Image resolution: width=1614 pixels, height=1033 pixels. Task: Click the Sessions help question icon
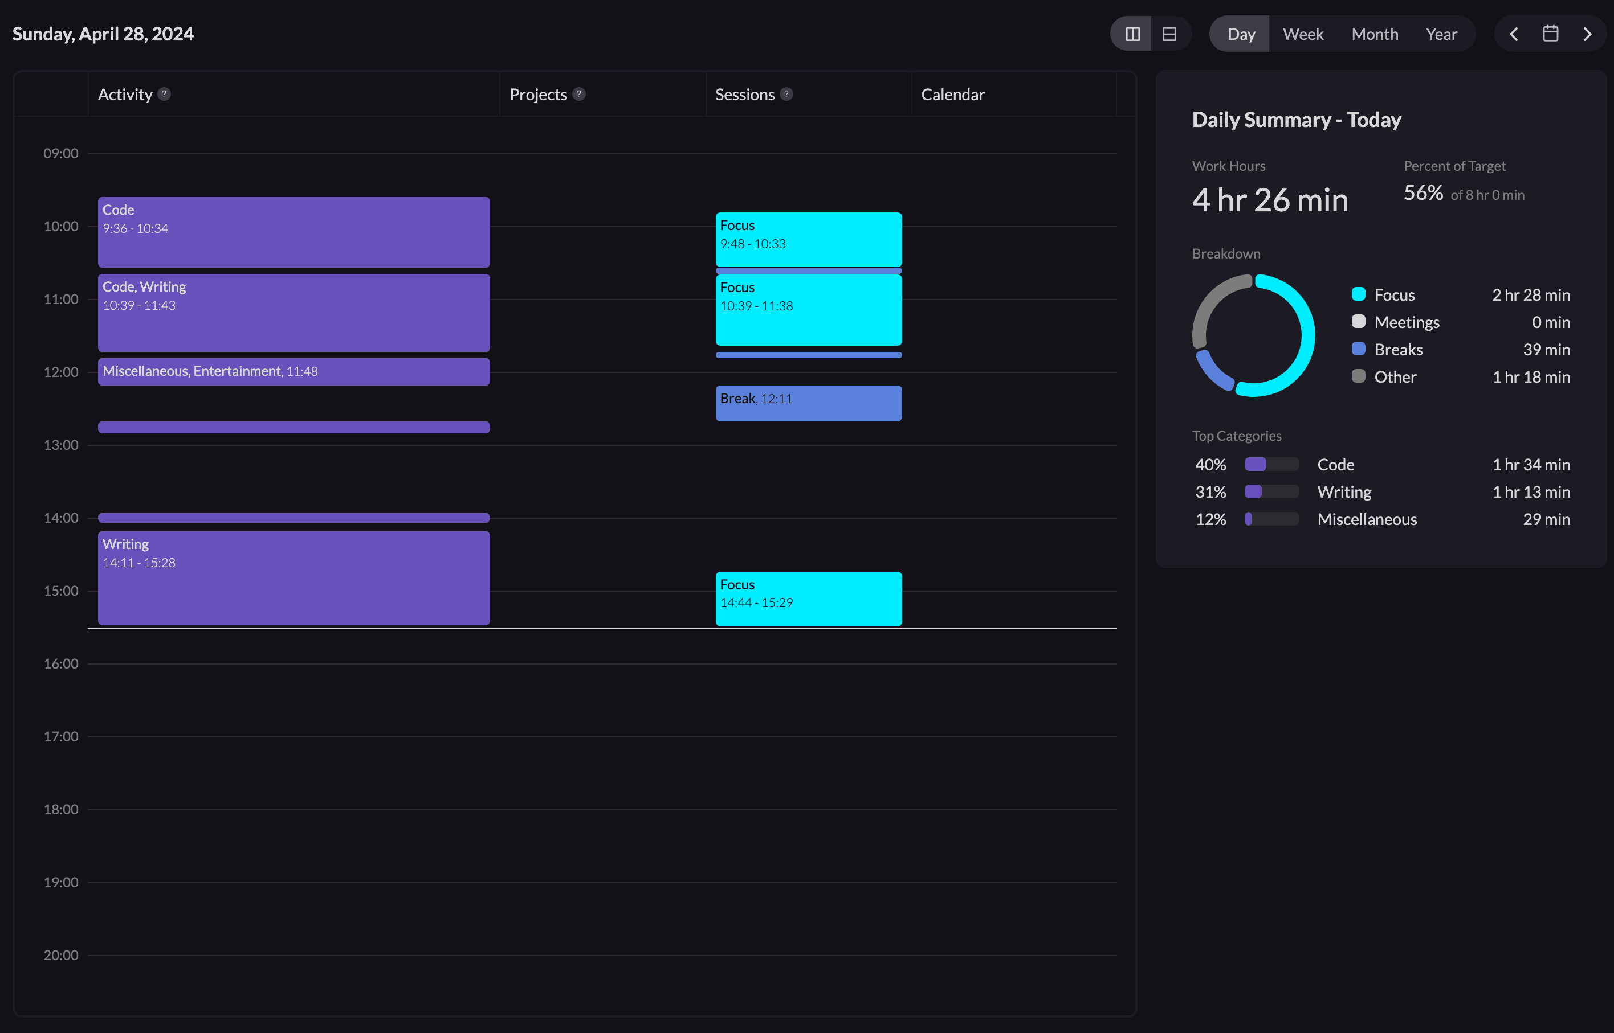pyautogui.click(x=786, y=94)
